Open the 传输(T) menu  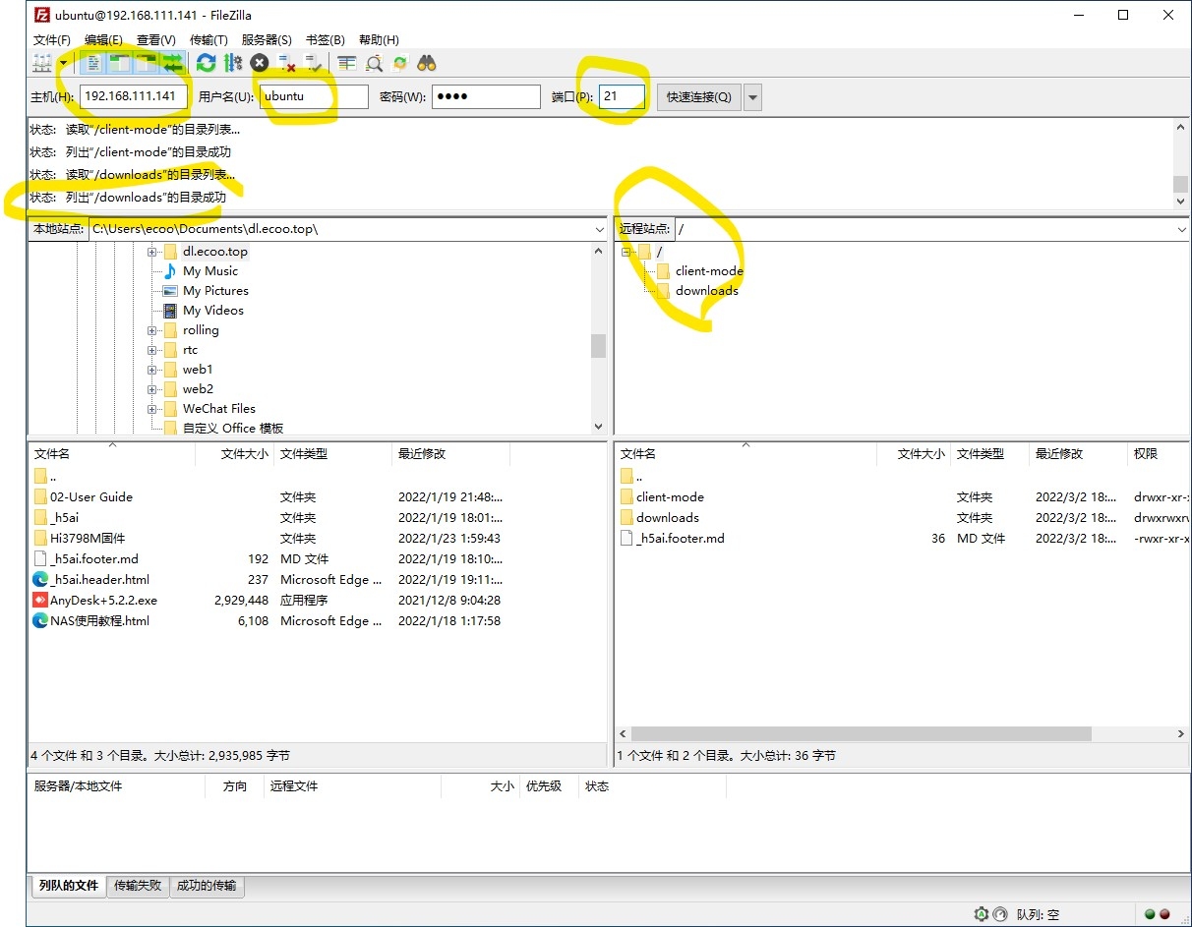(x=208, y=40)
